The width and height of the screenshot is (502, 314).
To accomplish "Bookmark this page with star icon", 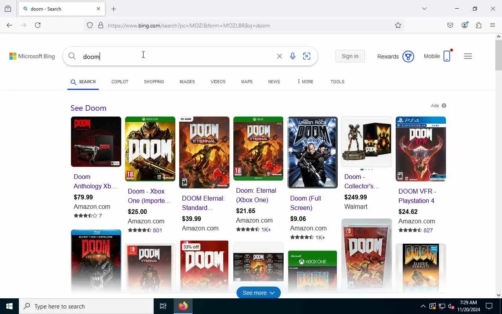I will [x=398, y=25].
